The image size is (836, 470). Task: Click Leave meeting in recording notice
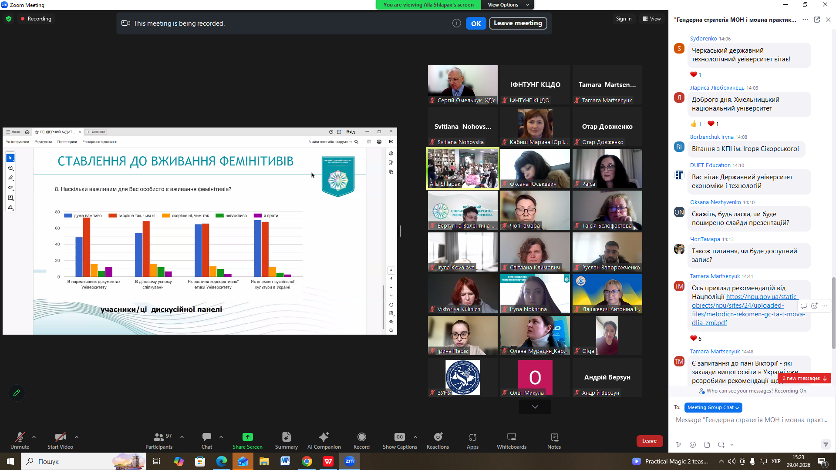tap(518, 23)
